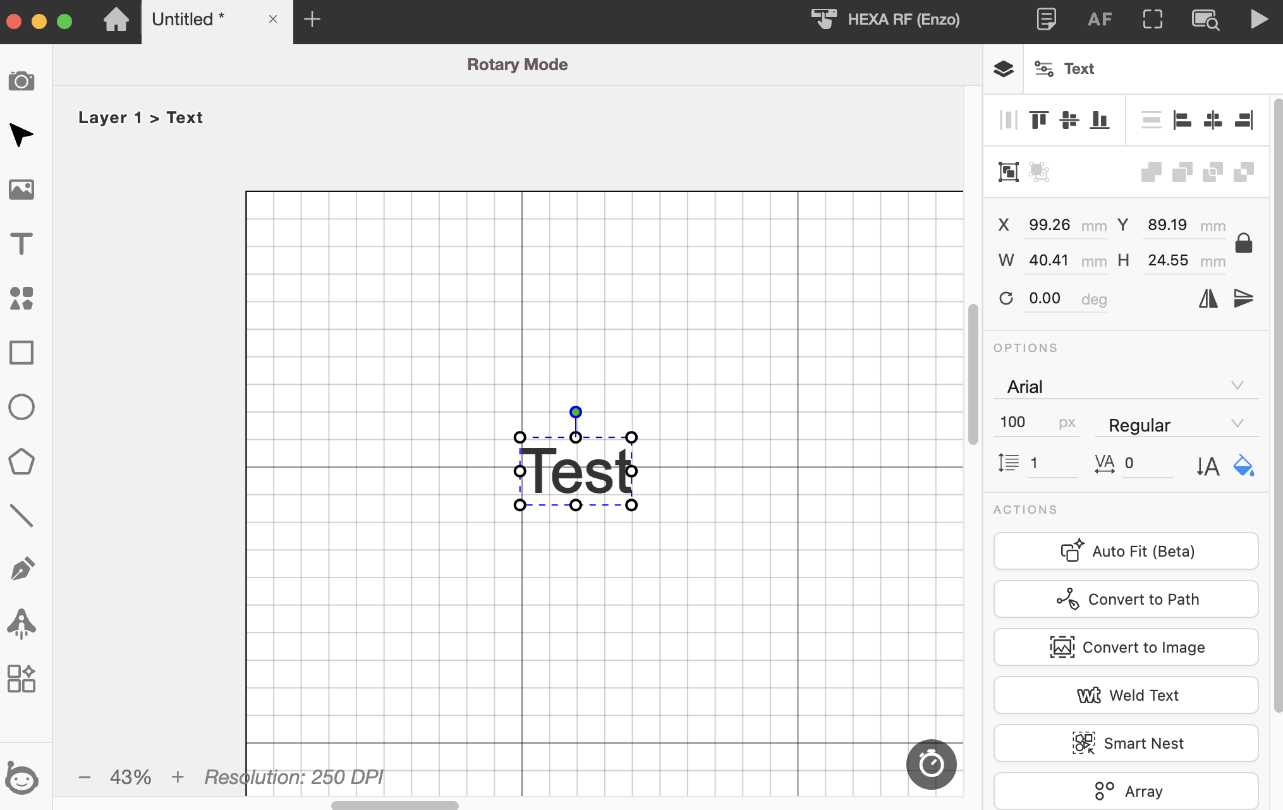The width and height of the screenshot is (1283, 810).
Task: Start the job with play button
Action: 1259,19
